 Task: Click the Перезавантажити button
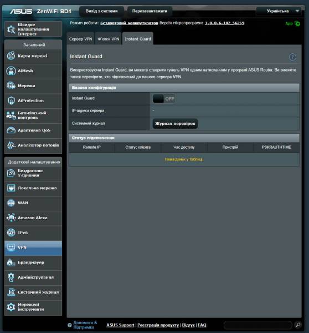(x=150, y=11)
